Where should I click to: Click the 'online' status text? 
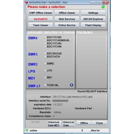pos(33,131)
